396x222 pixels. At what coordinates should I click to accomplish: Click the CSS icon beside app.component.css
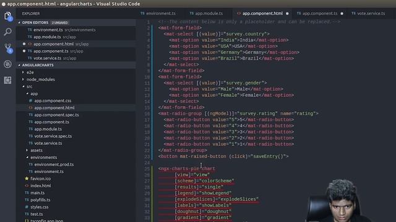(x=30, y=101)
